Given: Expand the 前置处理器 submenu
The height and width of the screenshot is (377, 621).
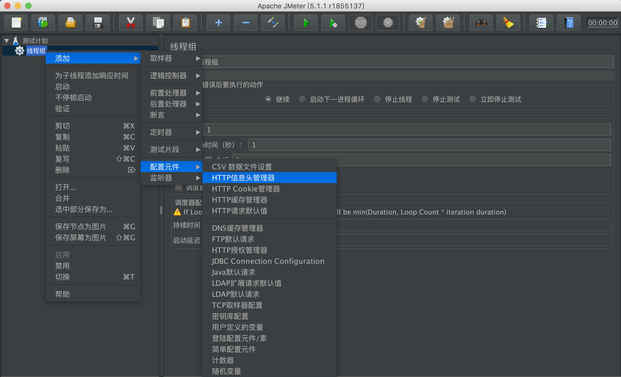Looking at the screenshot, I should click(x=172, y=93).
